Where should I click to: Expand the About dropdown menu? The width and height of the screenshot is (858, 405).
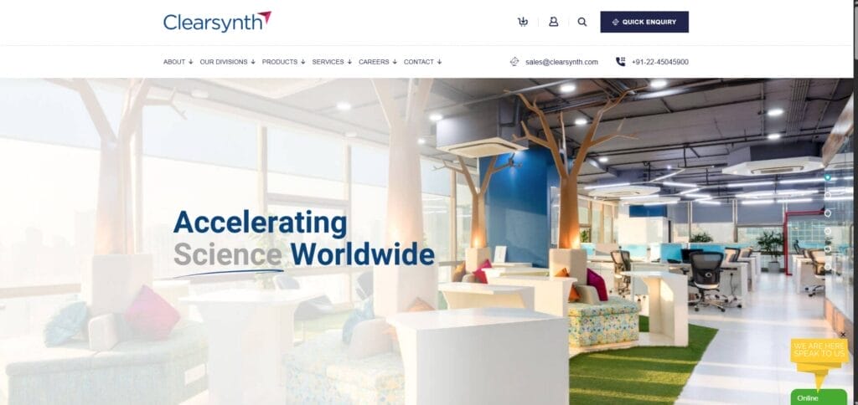(x=178, y=62)
